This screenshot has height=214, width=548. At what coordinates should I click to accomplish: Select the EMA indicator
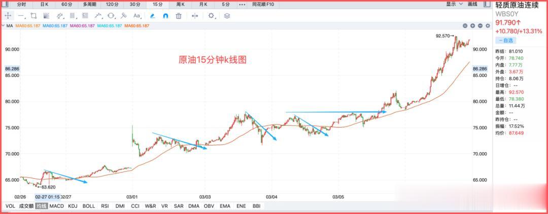pyautogui.click(x=225, y=206)
